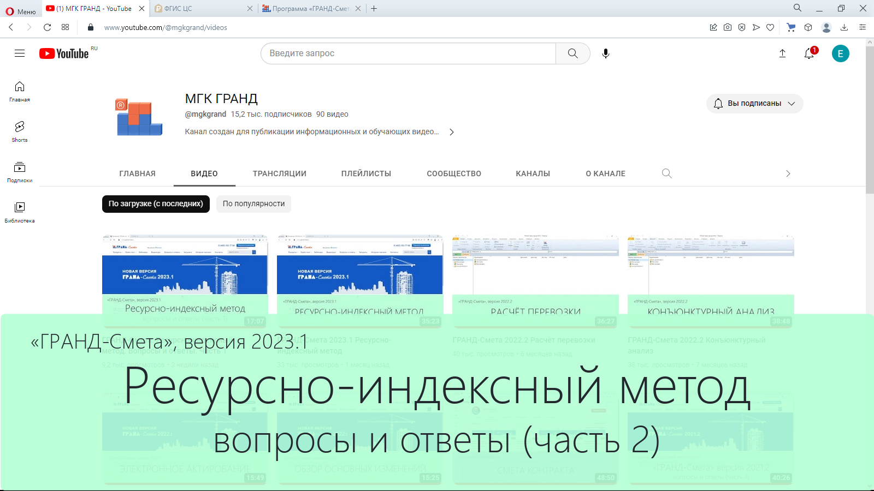
Task: Open the 17:07 Ресурсно-индексный метод video thumbnail
Action: pos(185,282)
